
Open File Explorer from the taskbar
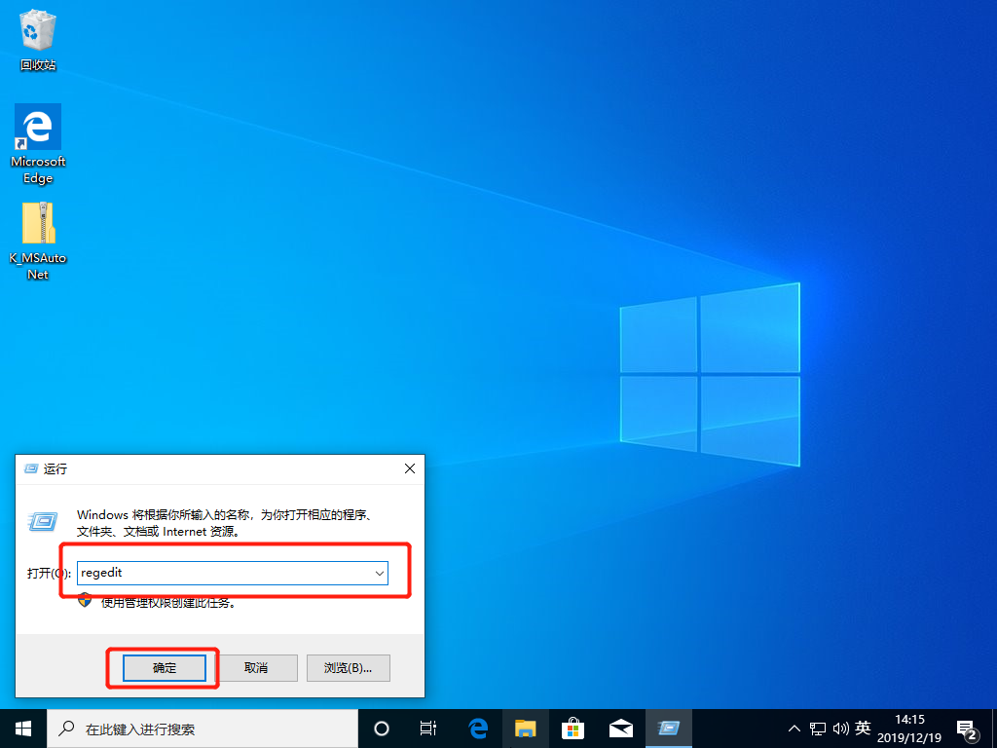pos(525,728)
